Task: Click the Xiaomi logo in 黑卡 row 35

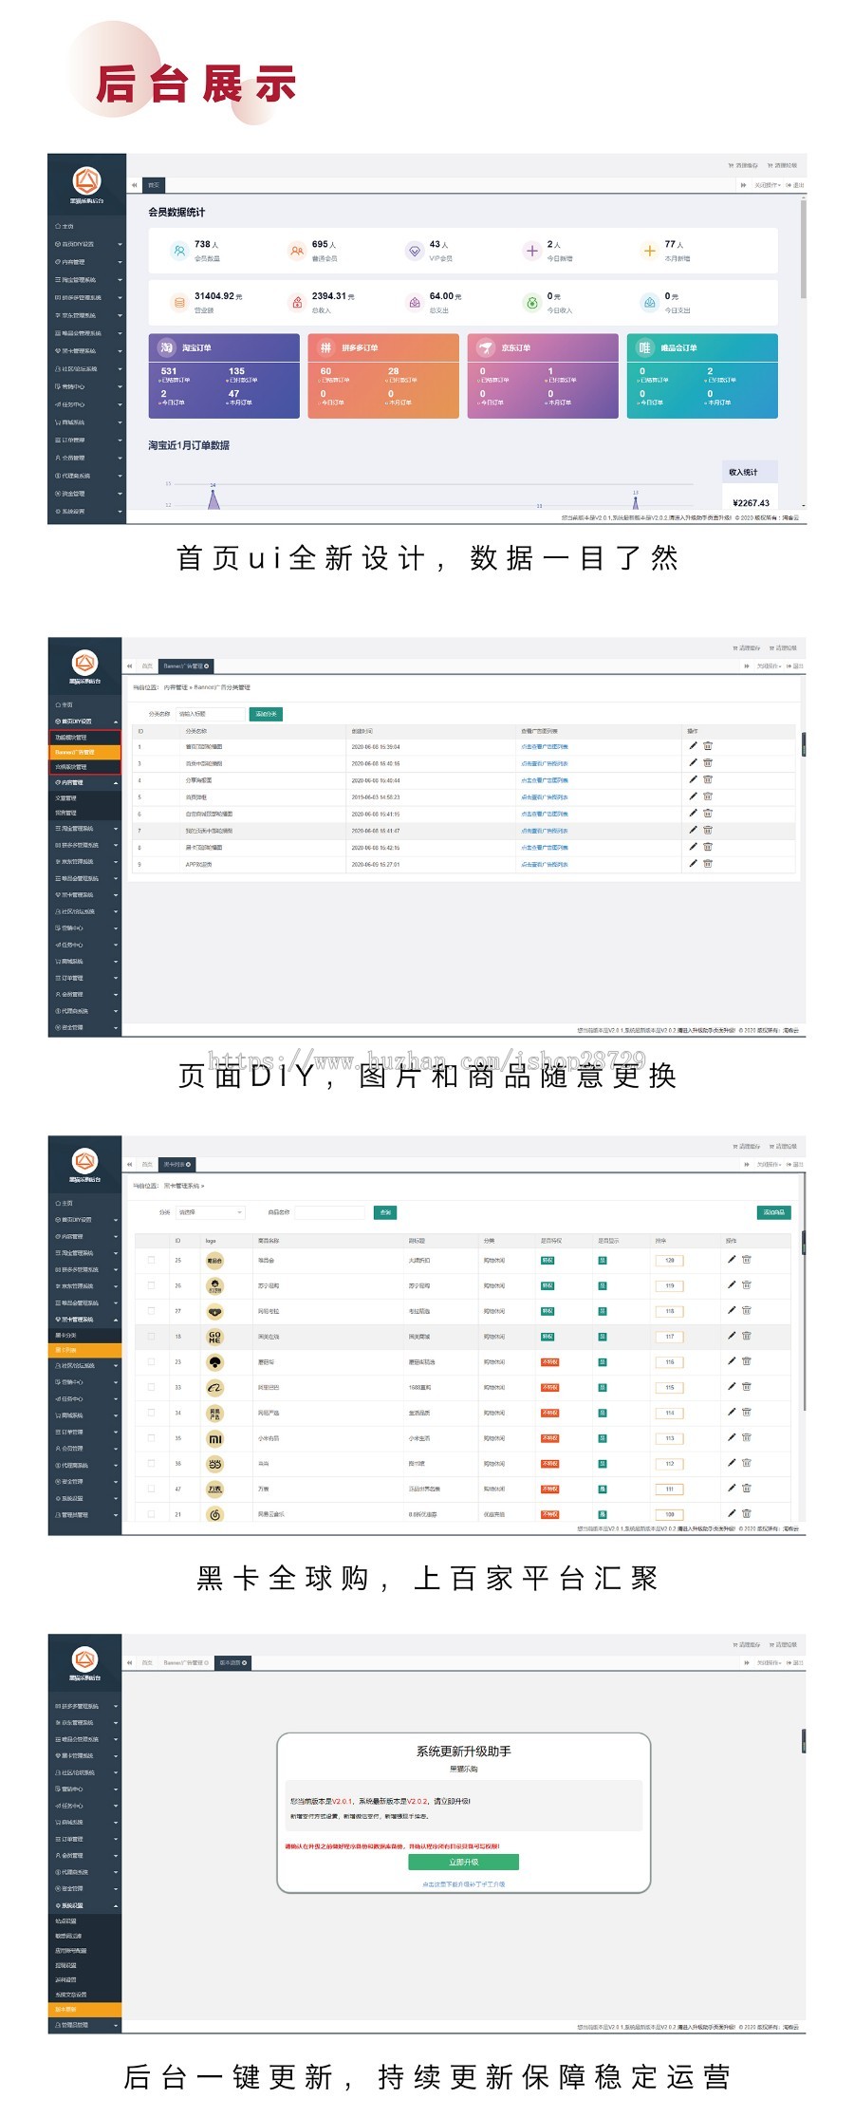Action: (x=215, y=1438)
